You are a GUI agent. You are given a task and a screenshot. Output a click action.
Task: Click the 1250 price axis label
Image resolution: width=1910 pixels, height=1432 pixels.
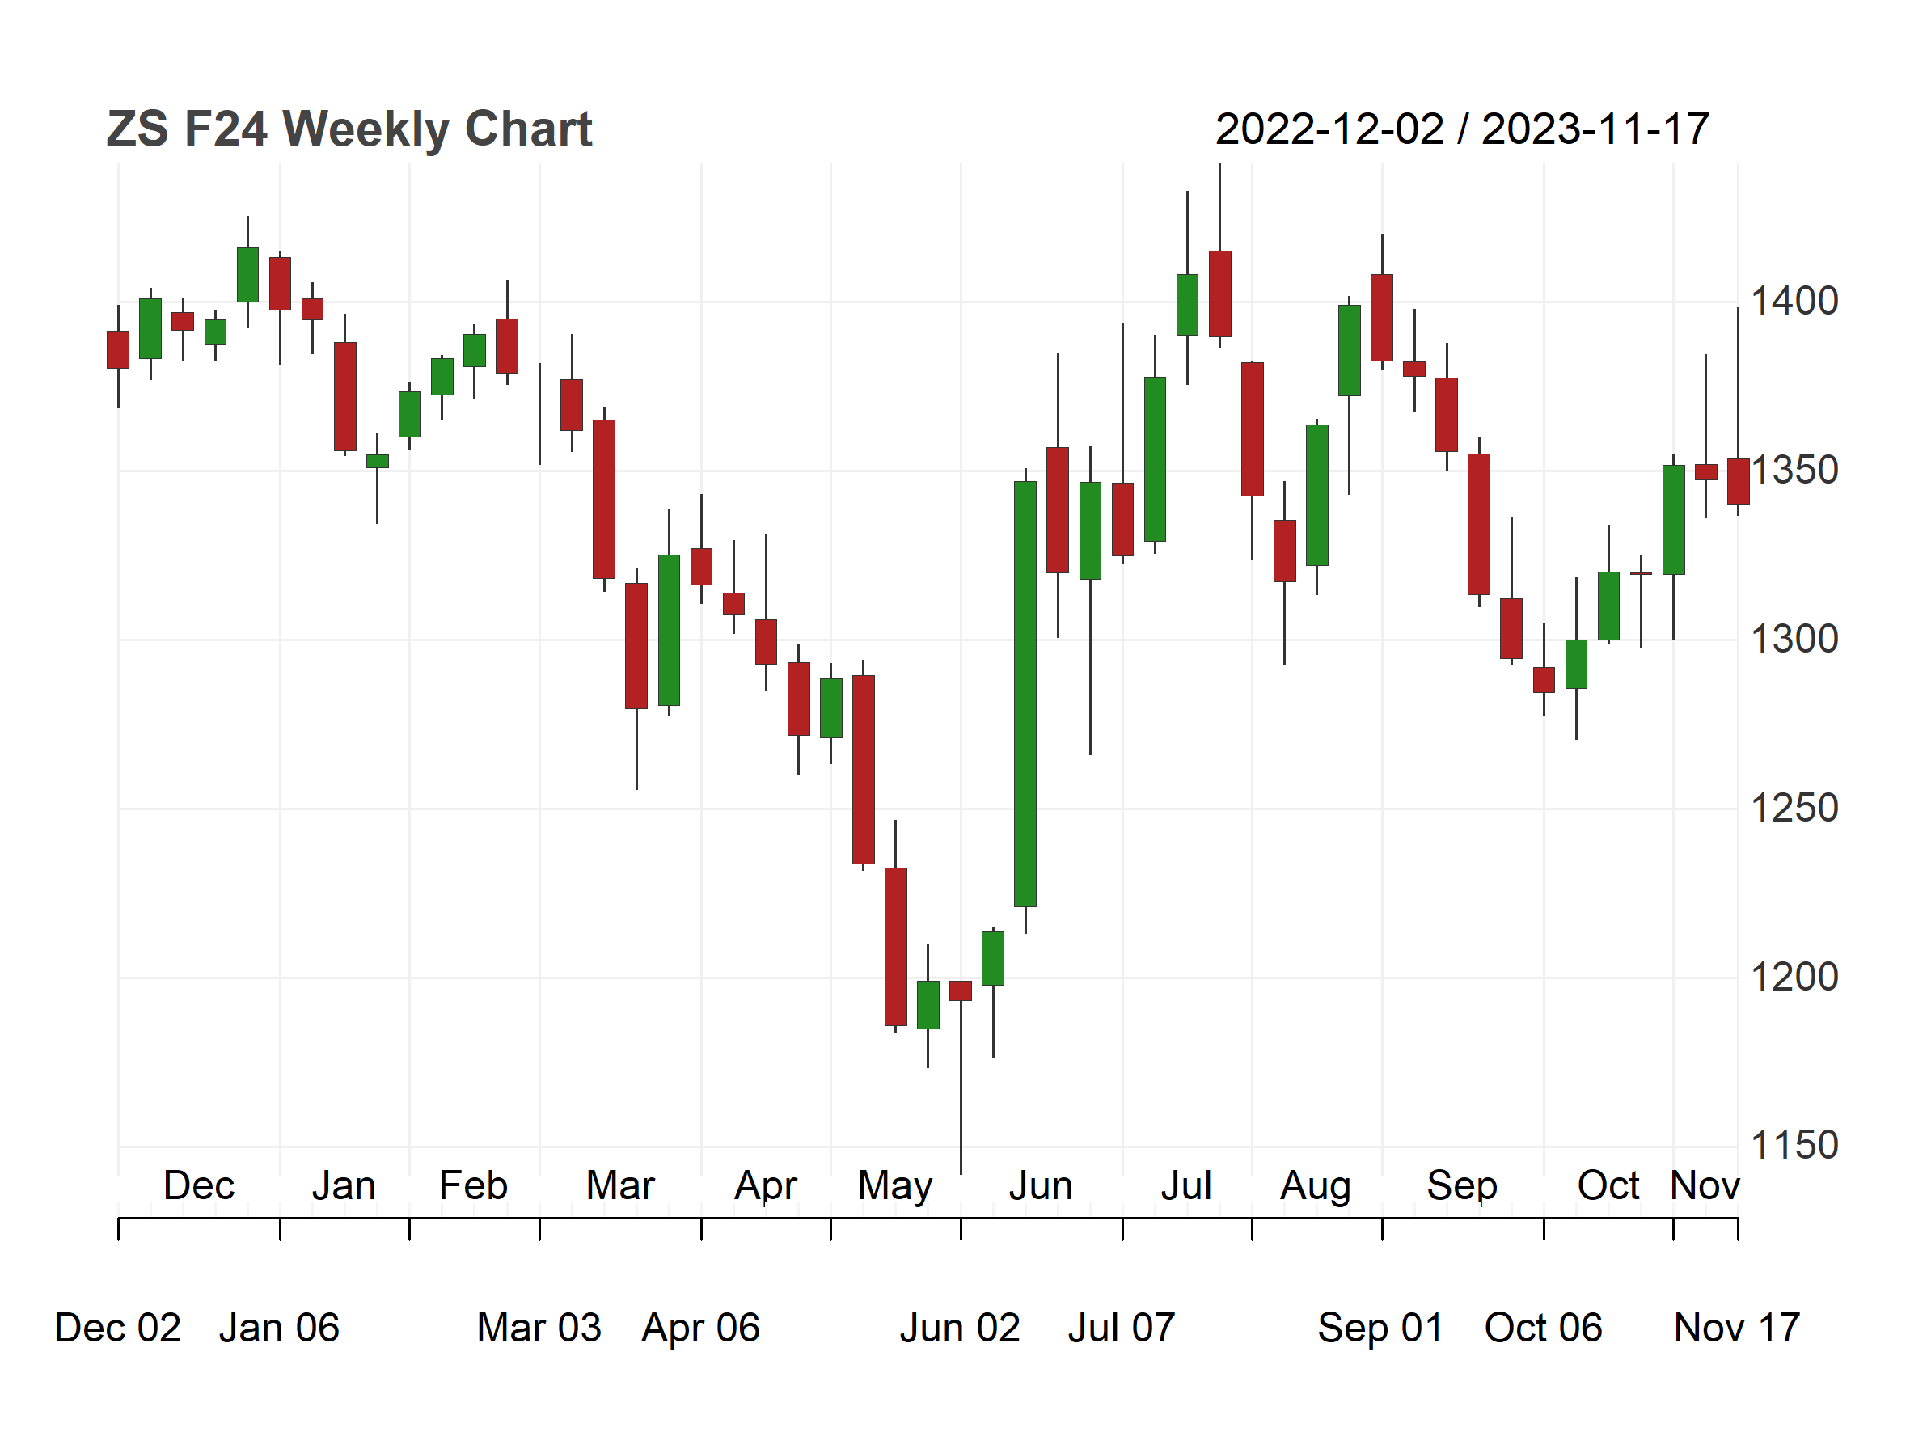coord(1794,809)
